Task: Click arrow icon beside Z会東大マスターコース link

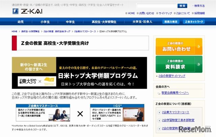Action: 159,112
